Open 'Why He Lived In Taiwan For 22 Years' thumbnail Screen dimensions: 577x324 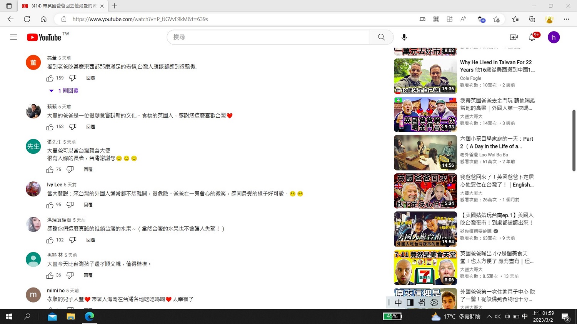(425, 76)
